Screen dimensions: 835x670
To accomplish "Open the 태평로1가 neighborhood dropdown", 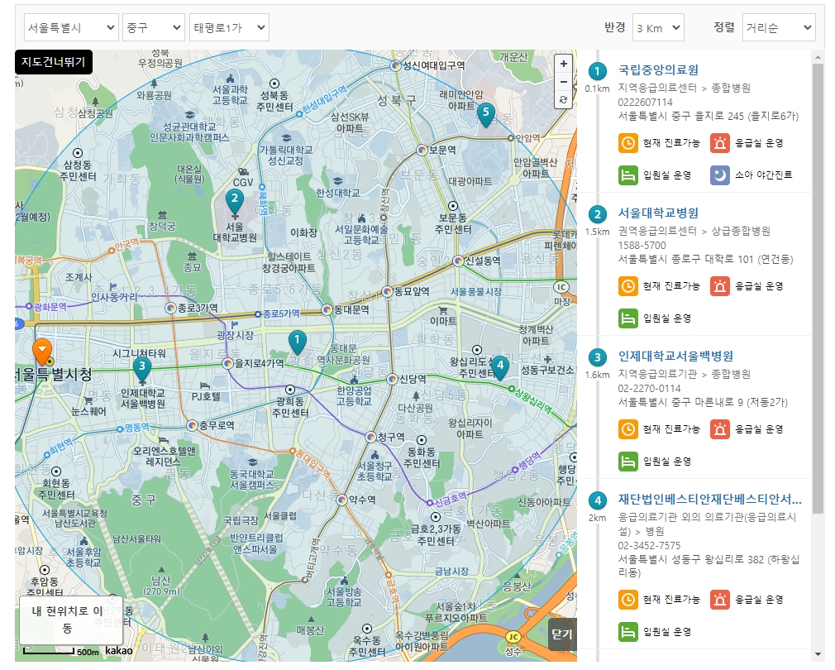I will click(x=229, y=27).
